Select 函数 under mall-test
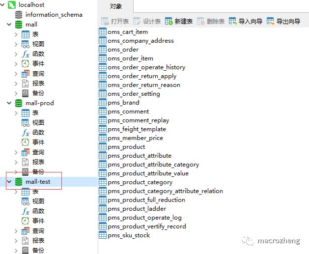This screenshot has height=254, width=309. [x=38, y=211]
